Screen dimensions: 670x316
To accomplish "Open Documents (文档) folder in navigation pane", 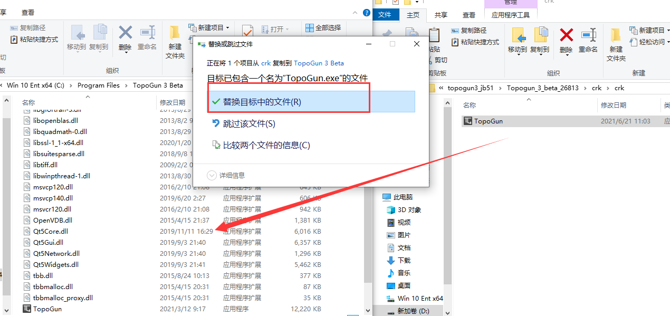I will (x=398, y=247).
